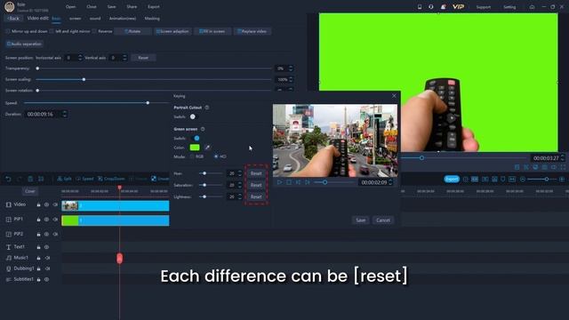Screen dimensions: 569x320
Task: Toggle the Green screen switch
Action: tap(195, 139)
